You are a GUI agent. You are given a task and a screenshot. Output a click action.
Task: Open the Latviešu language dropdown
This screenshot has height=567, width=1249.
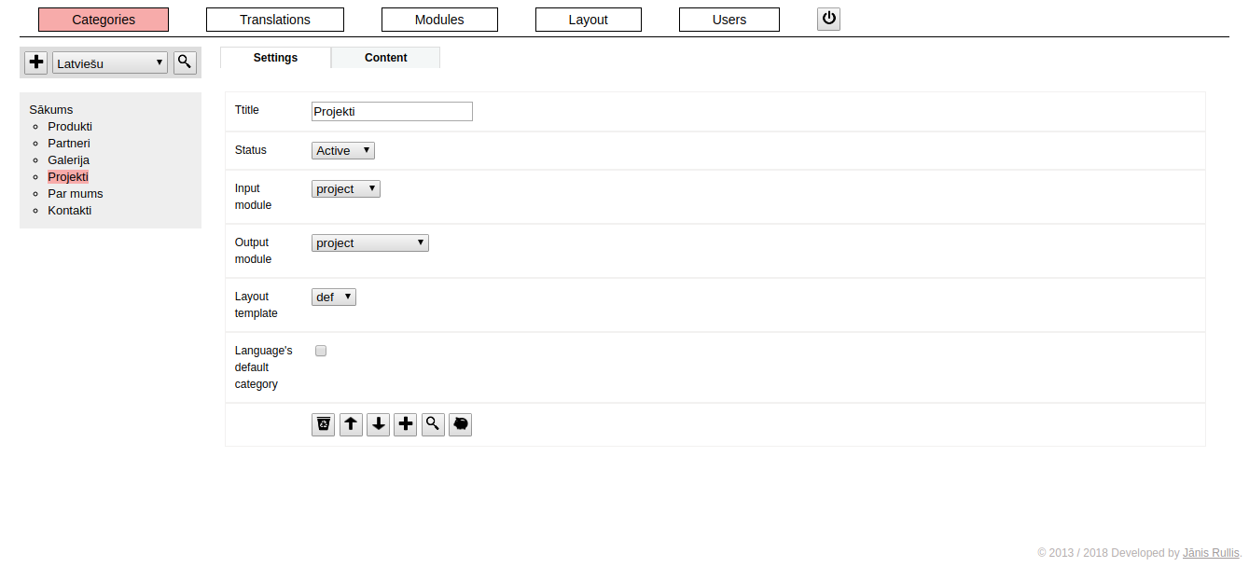pyautogui.click(x=110, y=62)
